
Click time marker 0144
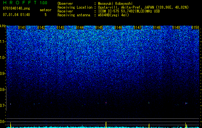click(x=80, y=28)
